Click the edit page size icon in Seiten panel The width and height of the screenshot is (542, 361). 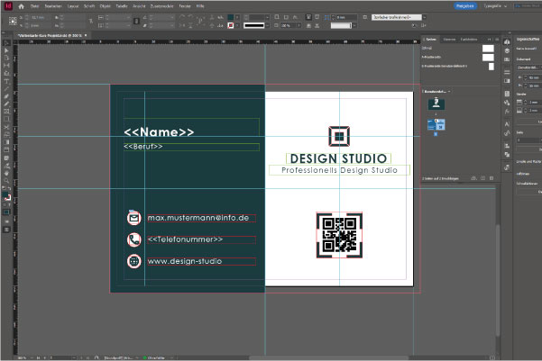point(473,178)
